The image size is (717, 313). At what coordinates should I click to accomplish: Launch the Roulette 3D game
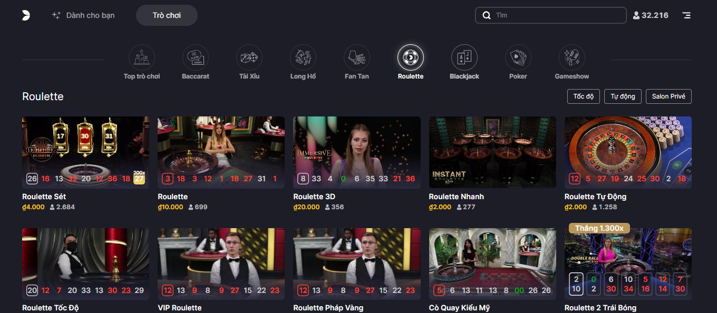coord(356,152)
